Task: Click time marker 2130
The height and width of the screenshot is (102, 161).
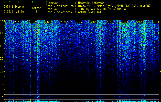Action: (x=156, y=22)
